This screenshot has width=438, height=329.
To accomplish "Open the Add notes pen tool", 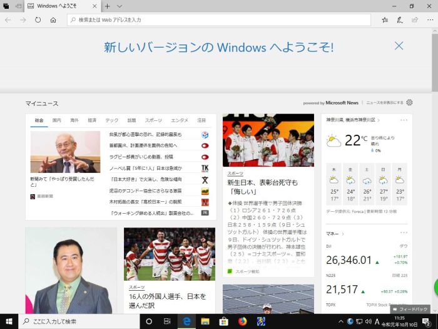I will 399,20.
